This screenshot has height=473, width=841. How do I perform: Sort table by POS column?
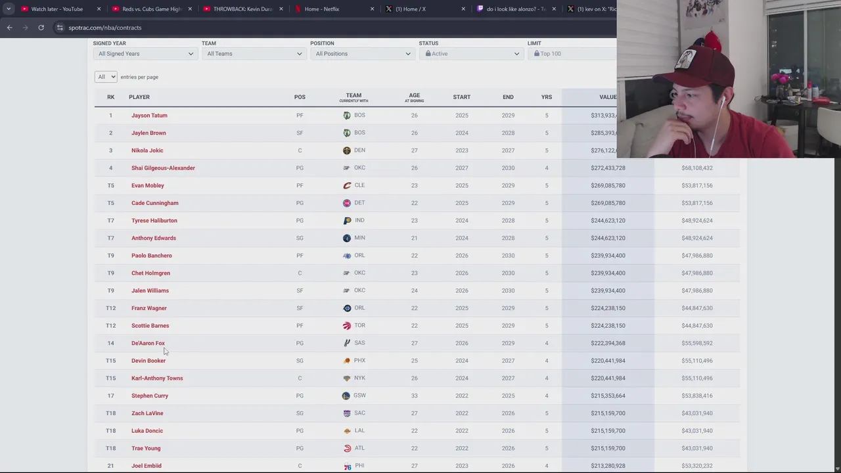pyautogui.click(x=300, y=97)
